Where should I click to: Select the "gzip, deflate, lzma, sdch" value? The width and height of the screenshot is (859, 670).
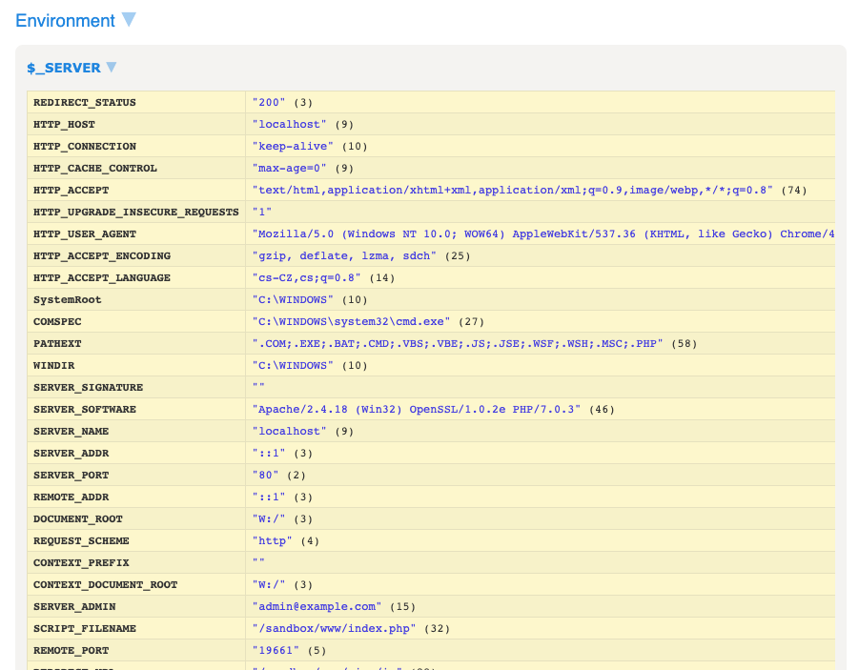[x=344, y=255]
